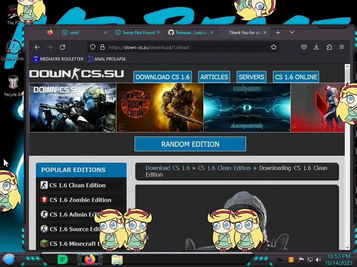Click the Zombie Edition skull icon
Viewport: 357px width, 267px height.
point(44,200)
